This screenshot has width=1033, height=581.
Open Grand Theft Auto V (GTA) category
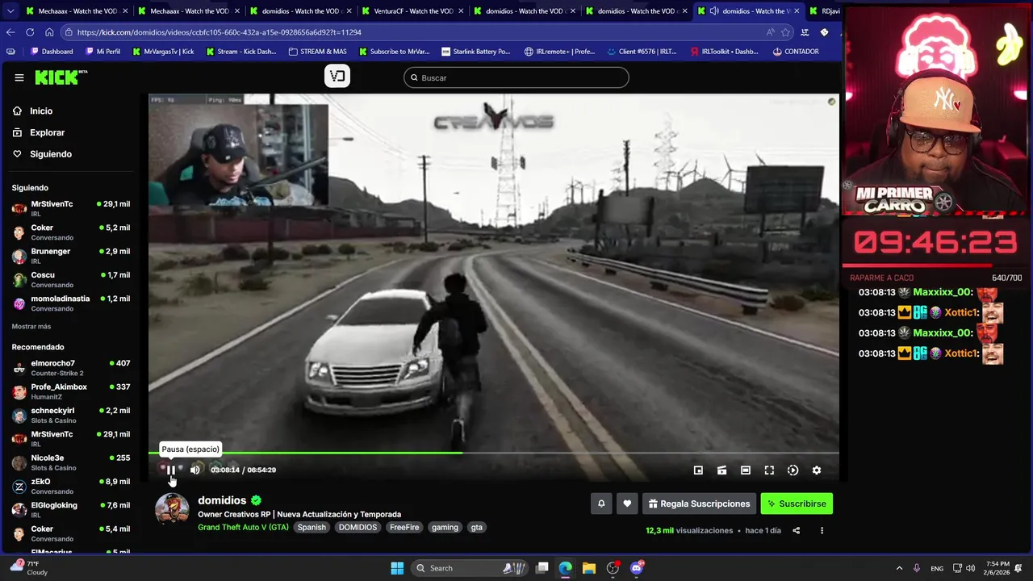243,527
